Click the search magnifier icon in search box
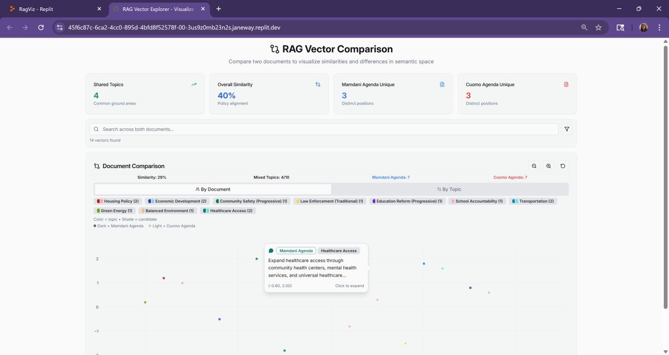 click(x=96, y=129)
